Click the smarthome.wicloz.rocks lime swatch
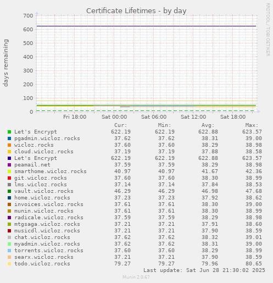 click(x=9, y=171)
